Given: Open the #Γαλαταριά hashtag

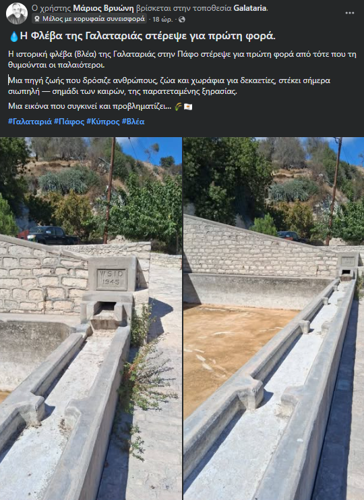Looking at the screenshot, I should (x=30, y=122).
